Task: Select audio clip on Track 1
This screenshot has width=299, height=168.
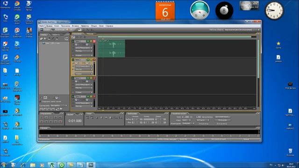Action: [111, 49]
